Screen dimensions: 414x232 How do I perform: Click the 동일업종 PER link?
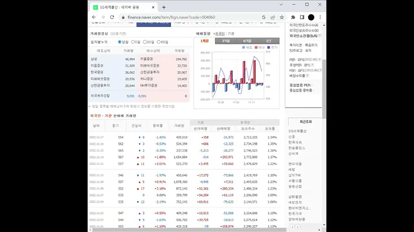[300, 85]
